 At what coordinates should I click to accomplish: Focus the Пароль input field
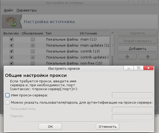(x=132, y=117)
